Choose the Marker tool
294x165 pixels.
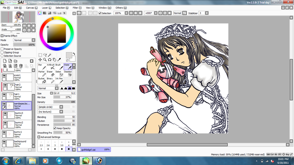tap(42, 73)
